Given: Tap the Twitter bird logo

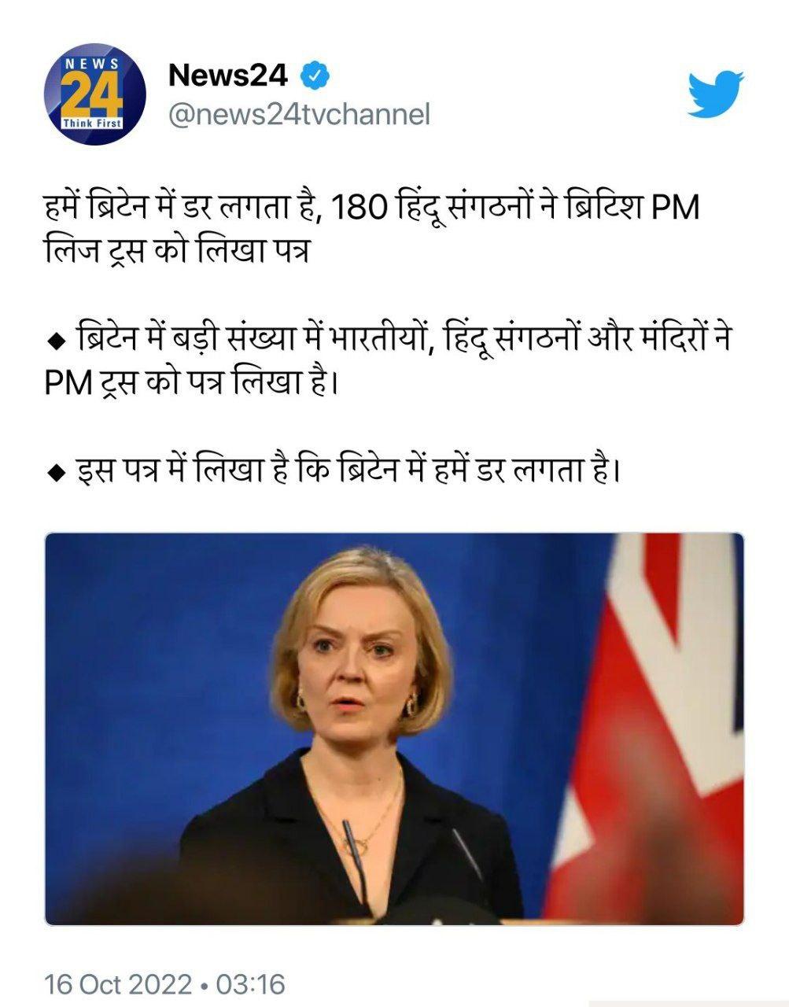Looking at the screenshot, I should pos(715,94).
